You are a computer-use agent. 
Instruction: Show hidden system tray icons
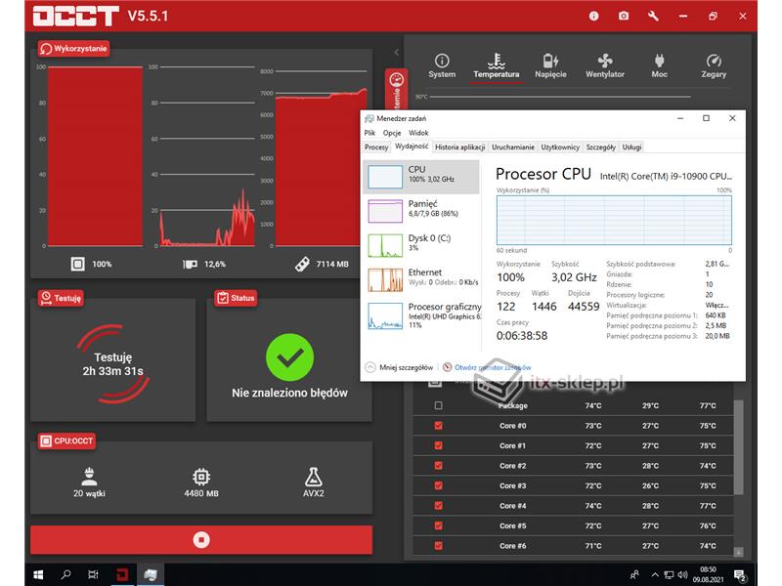tap(655, 574)
